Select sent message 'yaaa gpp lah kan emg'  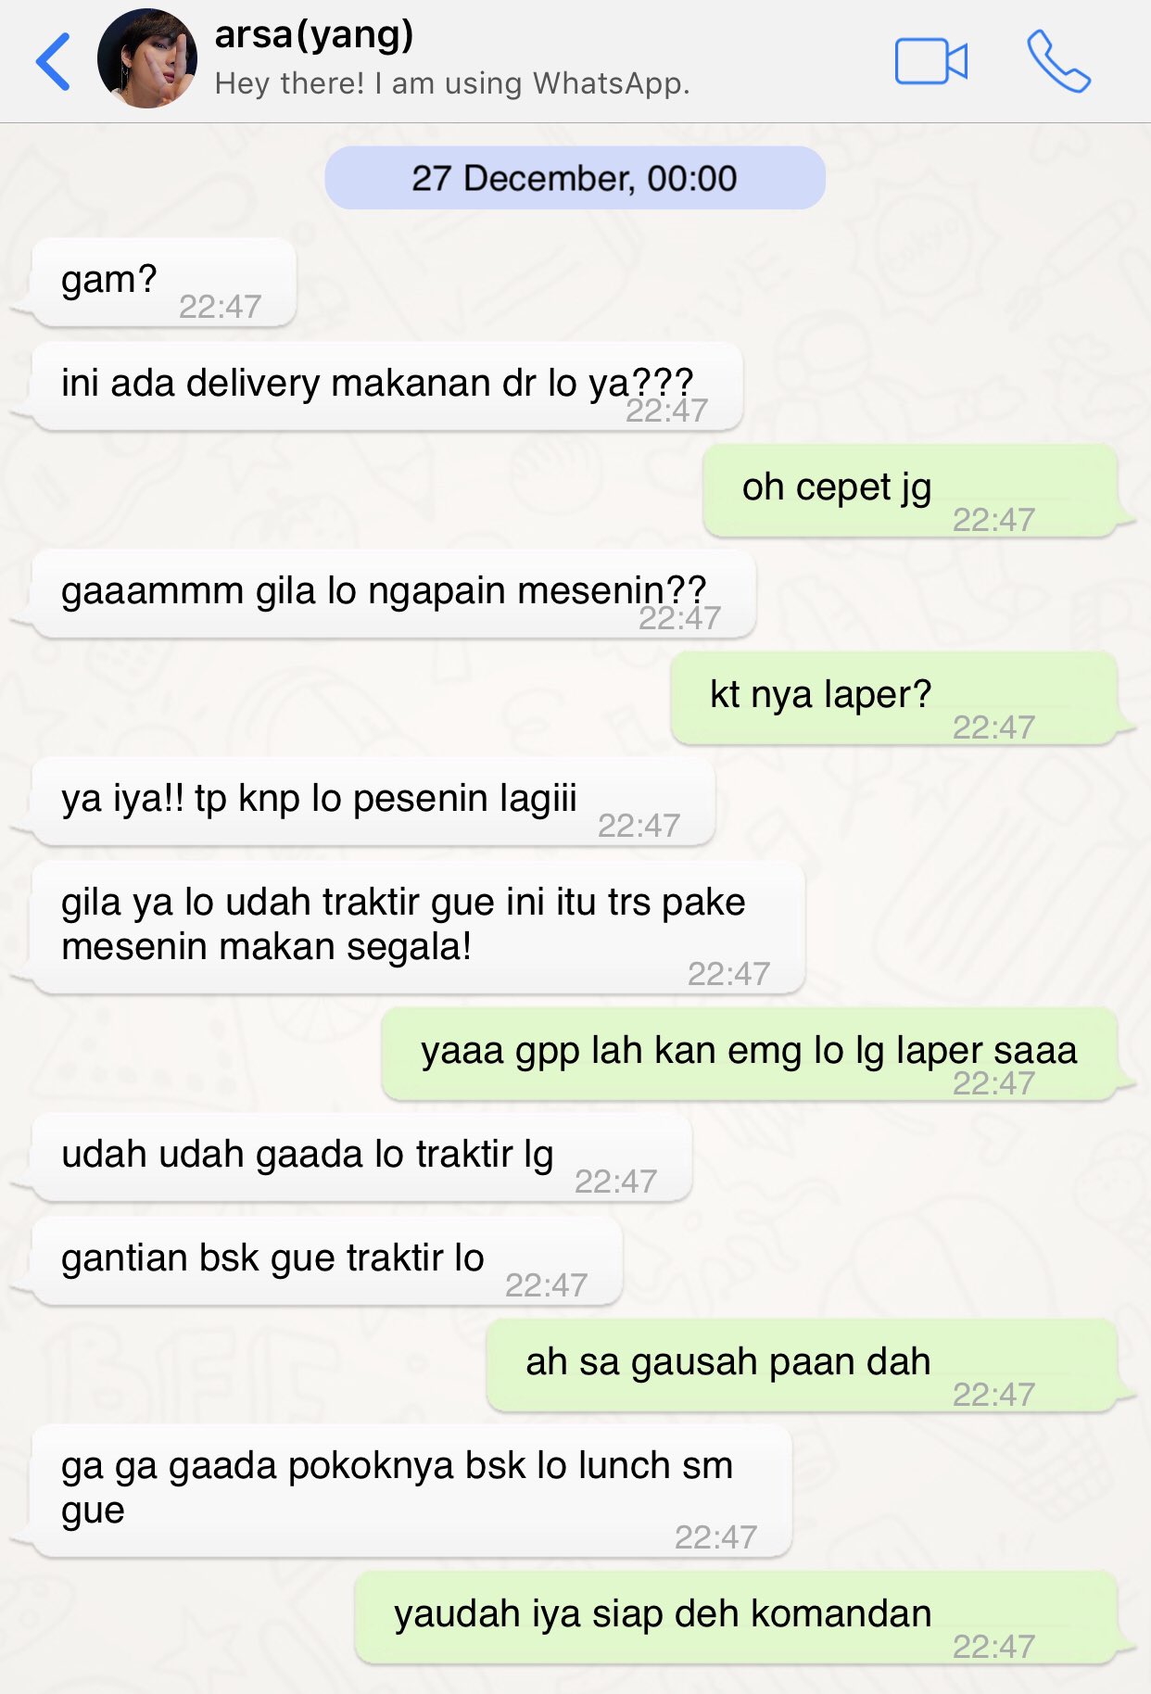(750, 1054)
